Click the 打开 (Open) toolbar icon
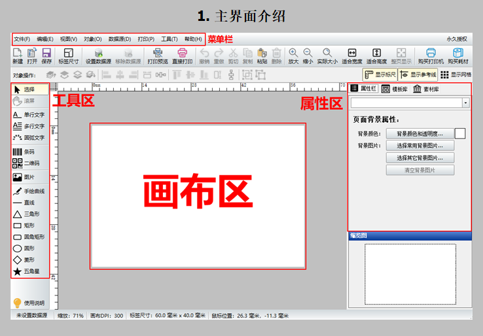The width and height of the screenshot is (483, 336). pos(32,56)
